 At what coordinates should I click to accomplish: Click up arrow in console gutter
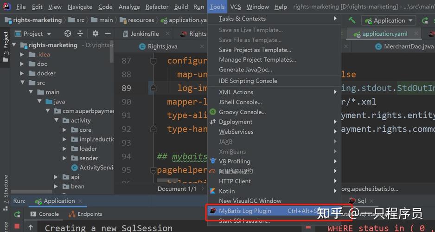(x=31, y=227)
